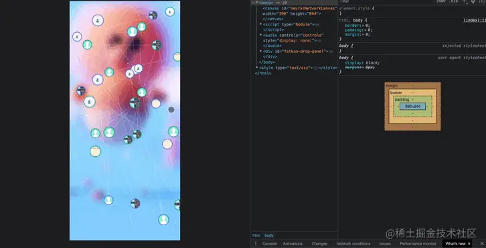Close the What's new drawer tab

pos(469,244)
